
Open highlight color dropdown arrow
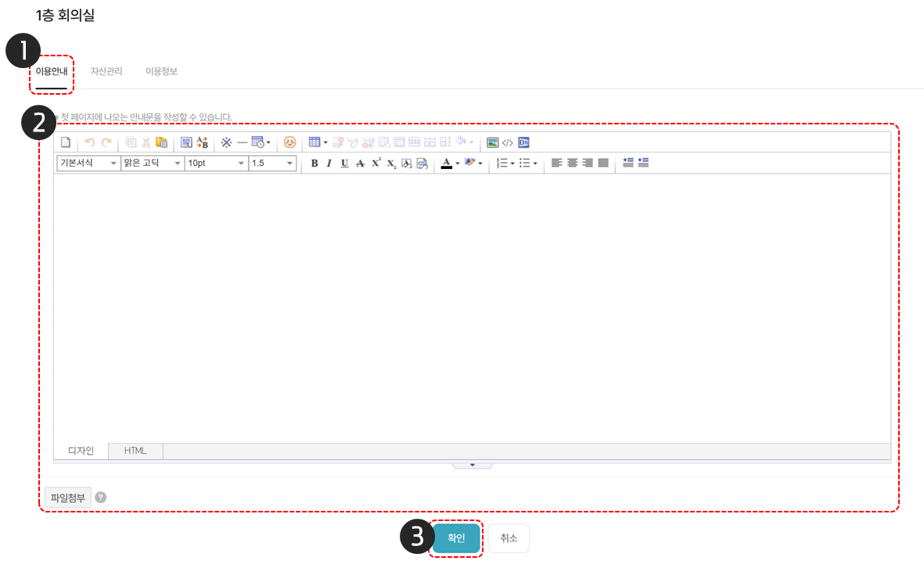tap(480, 164)
